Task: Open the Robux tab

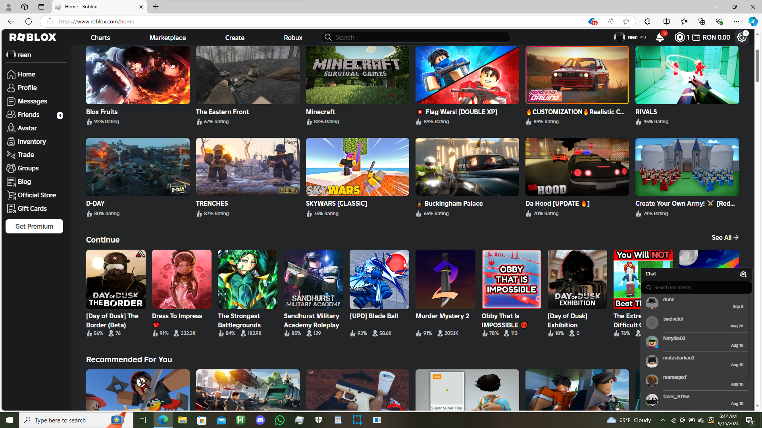Action: coord(293,38)
